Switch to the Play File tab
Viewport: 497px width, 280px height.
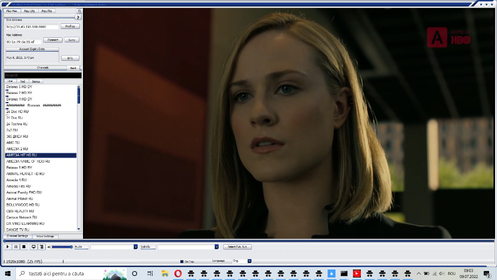point(47,11)
